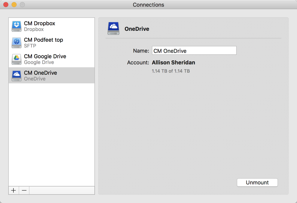297x203 pixels.
Task: Click the OneDrive heading in details pane
Action: click(137, 29)
